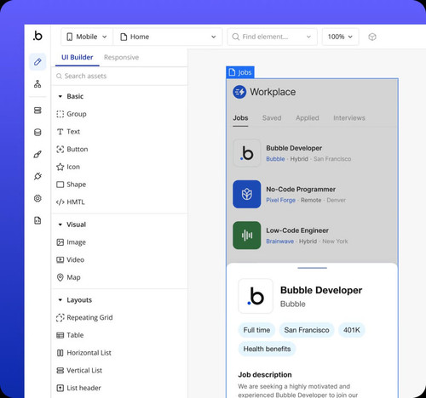Click the 3D cube icon in the top toolbar
The width and height of the screenshot is (426, 398).
click(x=372, y=37)
